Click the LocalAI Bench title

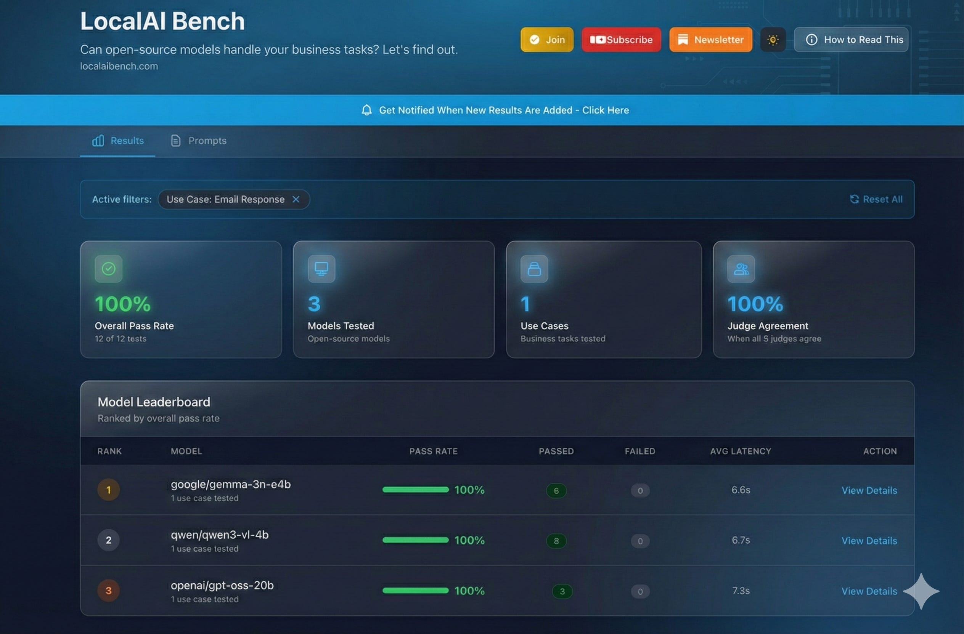tap(162, 21)
